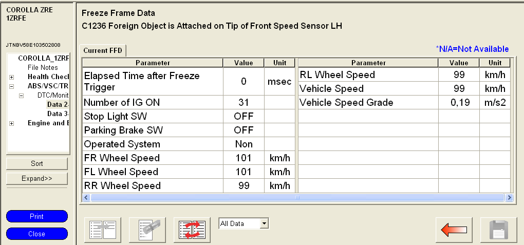Click the horizontal scrollbar right arrow

pos(509,197)
